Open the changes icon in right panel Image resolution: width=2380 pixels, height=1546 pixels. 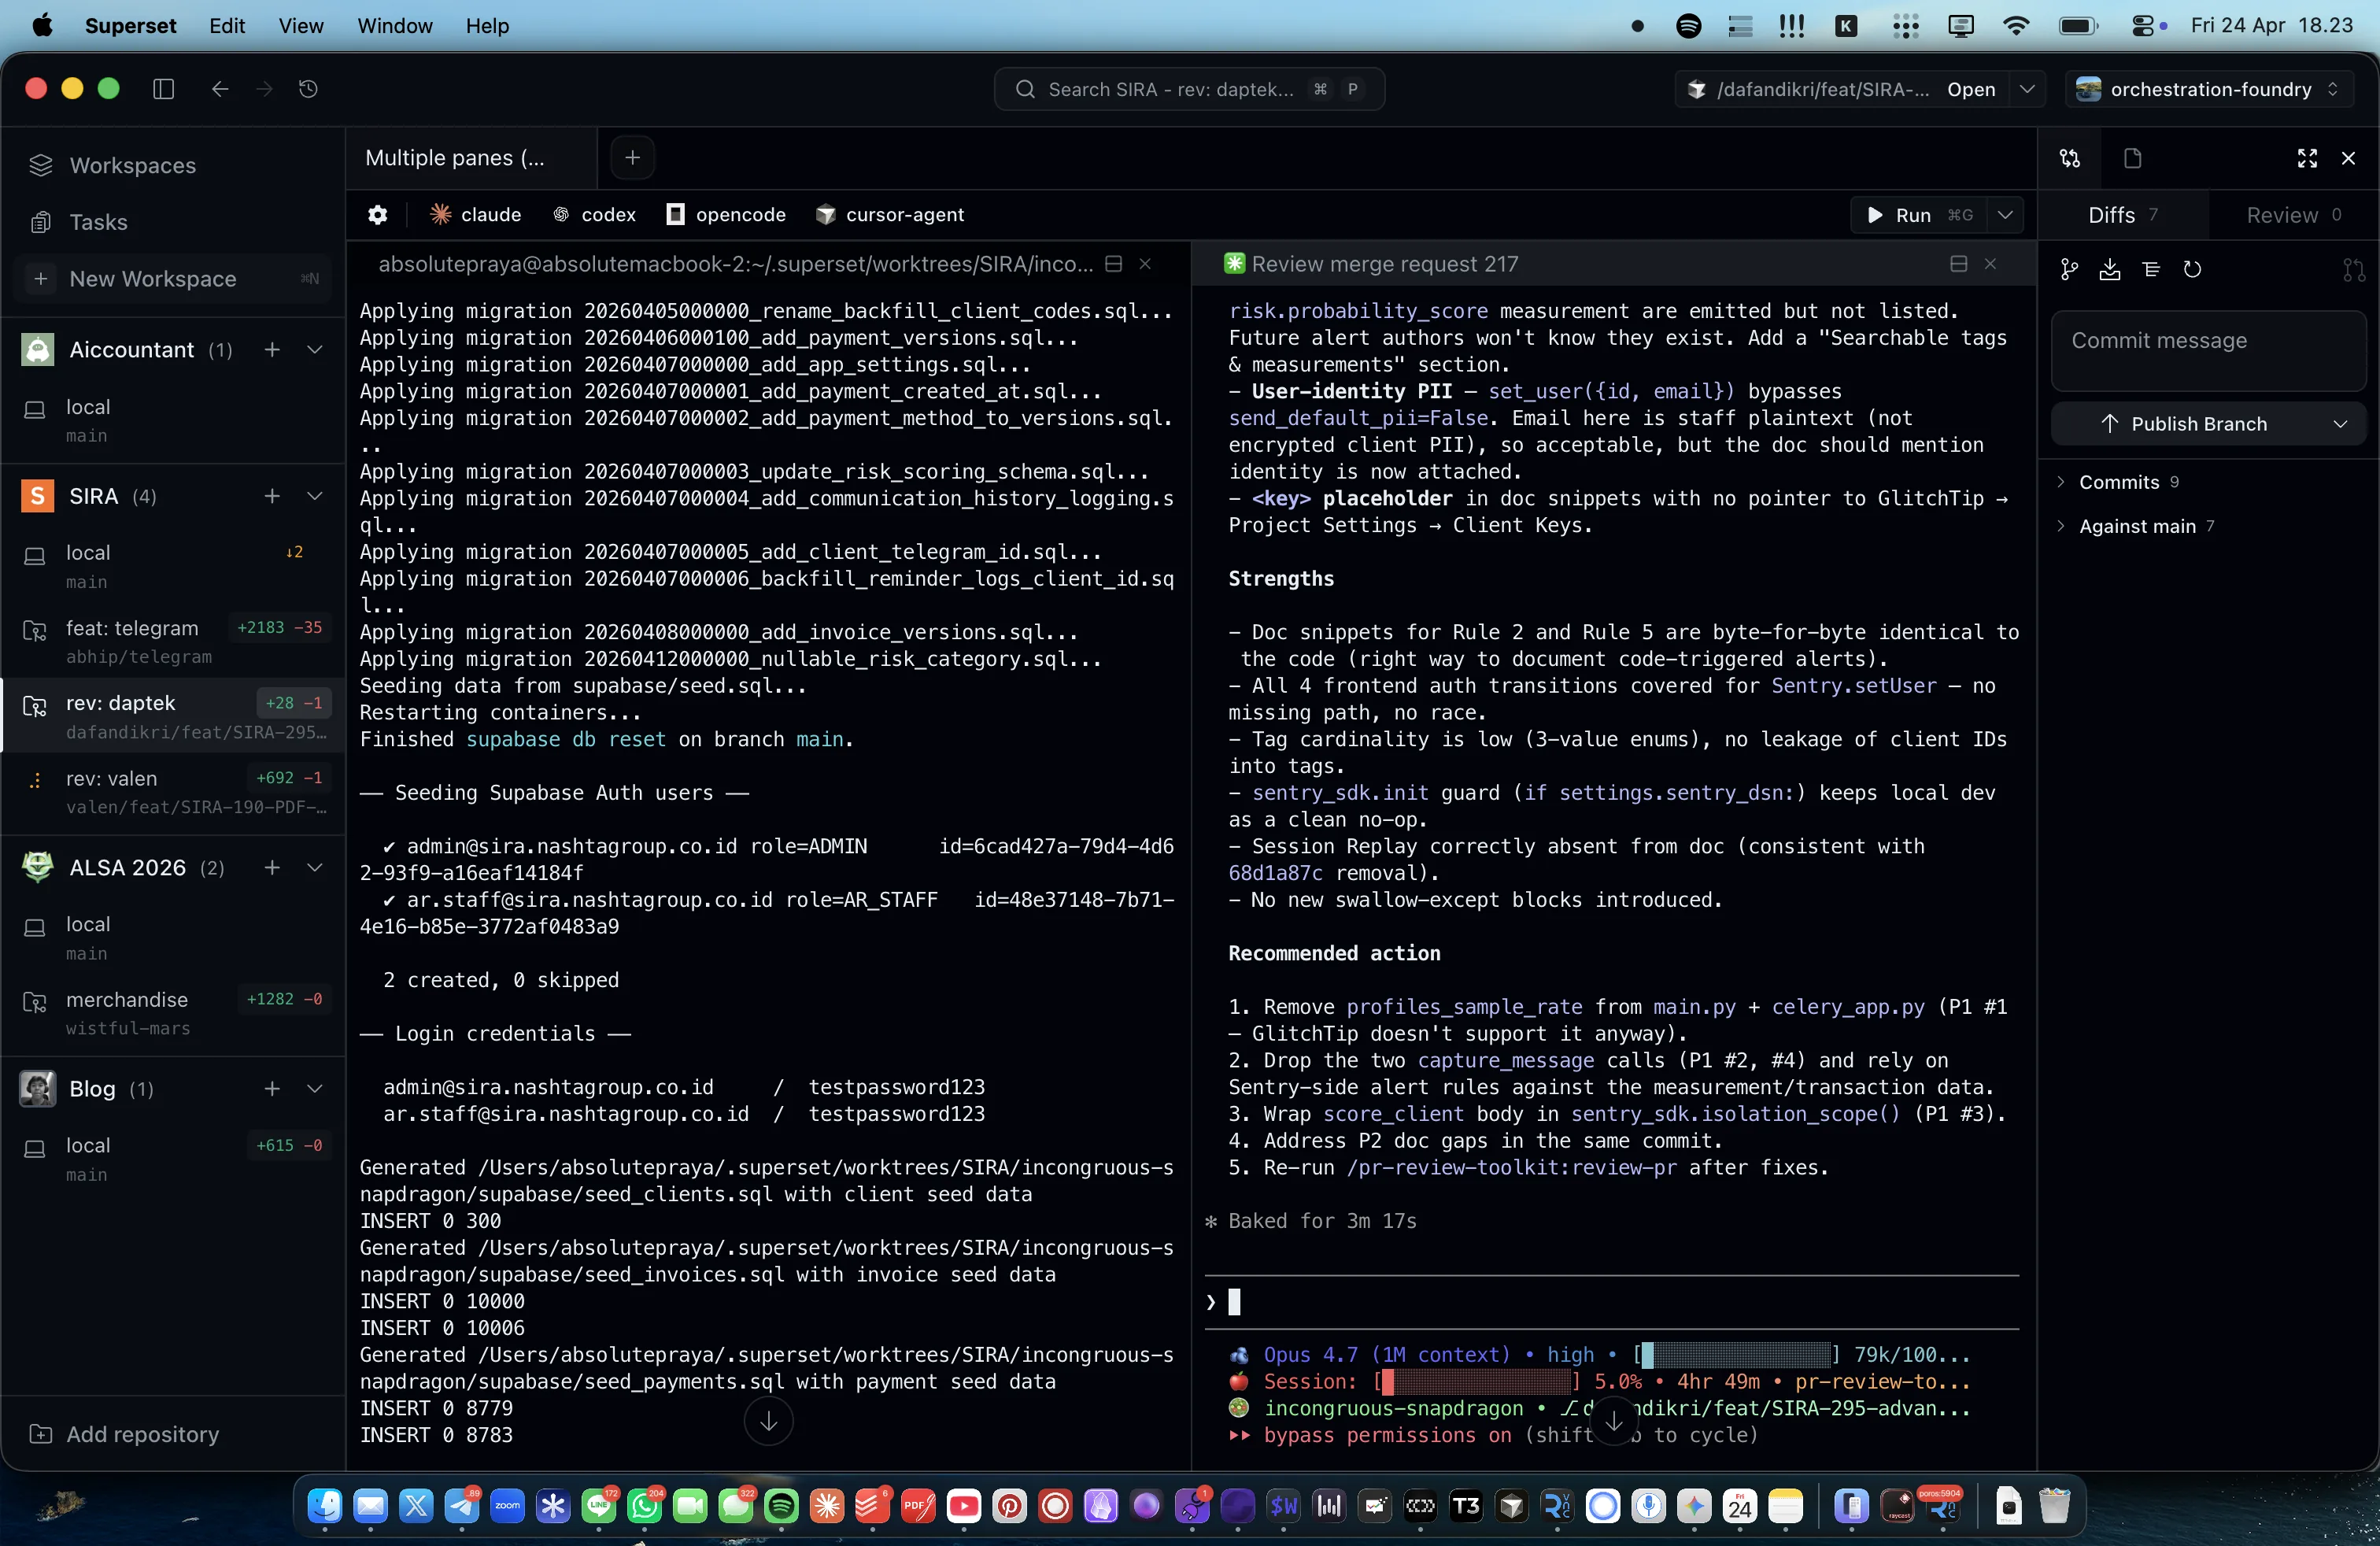(x=2069, y=158)
